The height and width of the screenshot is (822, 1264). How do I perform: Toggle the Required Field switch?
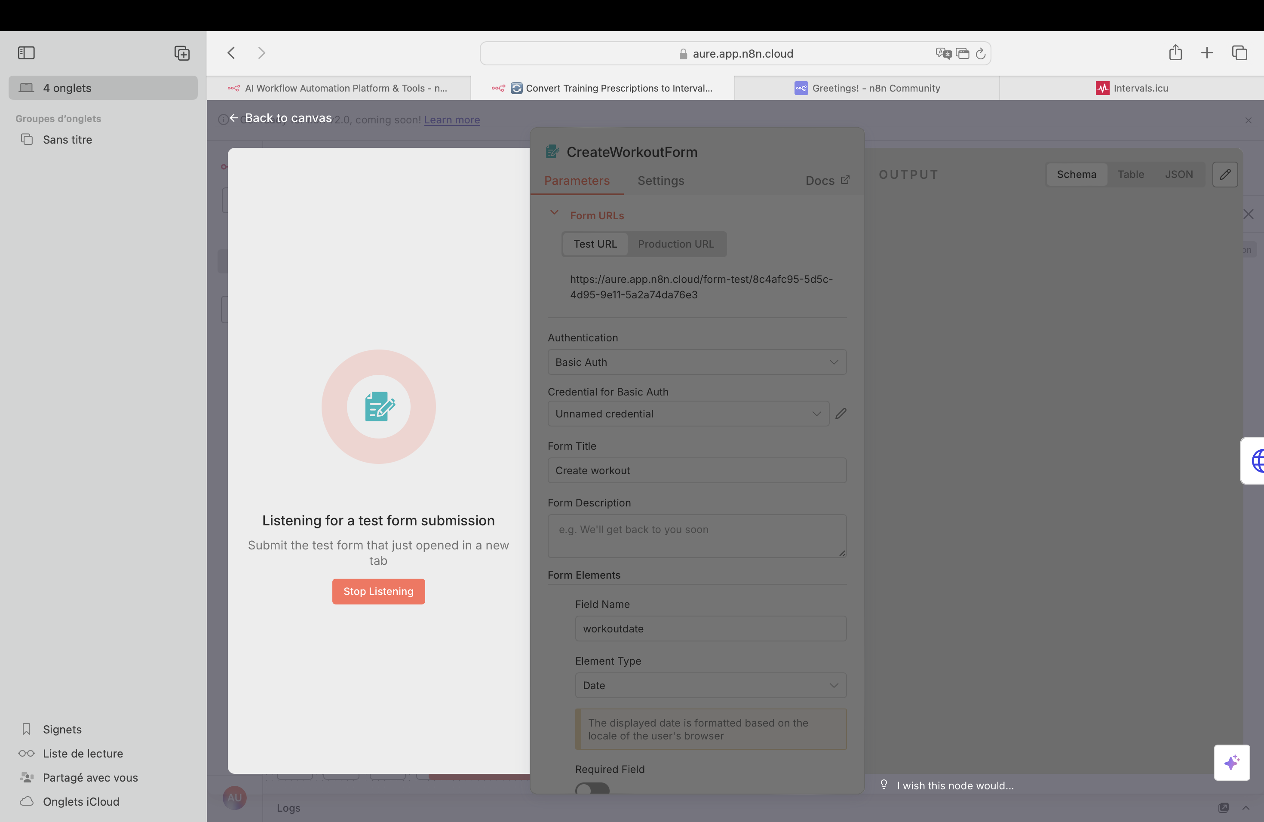[x=592, y=788]
